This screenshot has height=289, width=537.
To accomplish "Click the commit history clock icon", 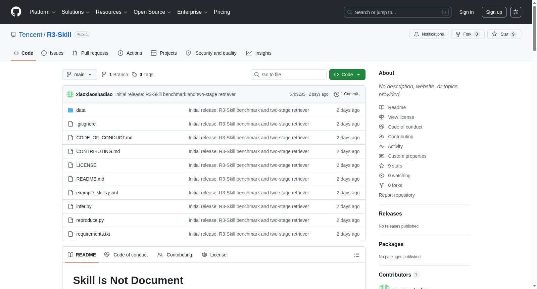I will [337, 94].
